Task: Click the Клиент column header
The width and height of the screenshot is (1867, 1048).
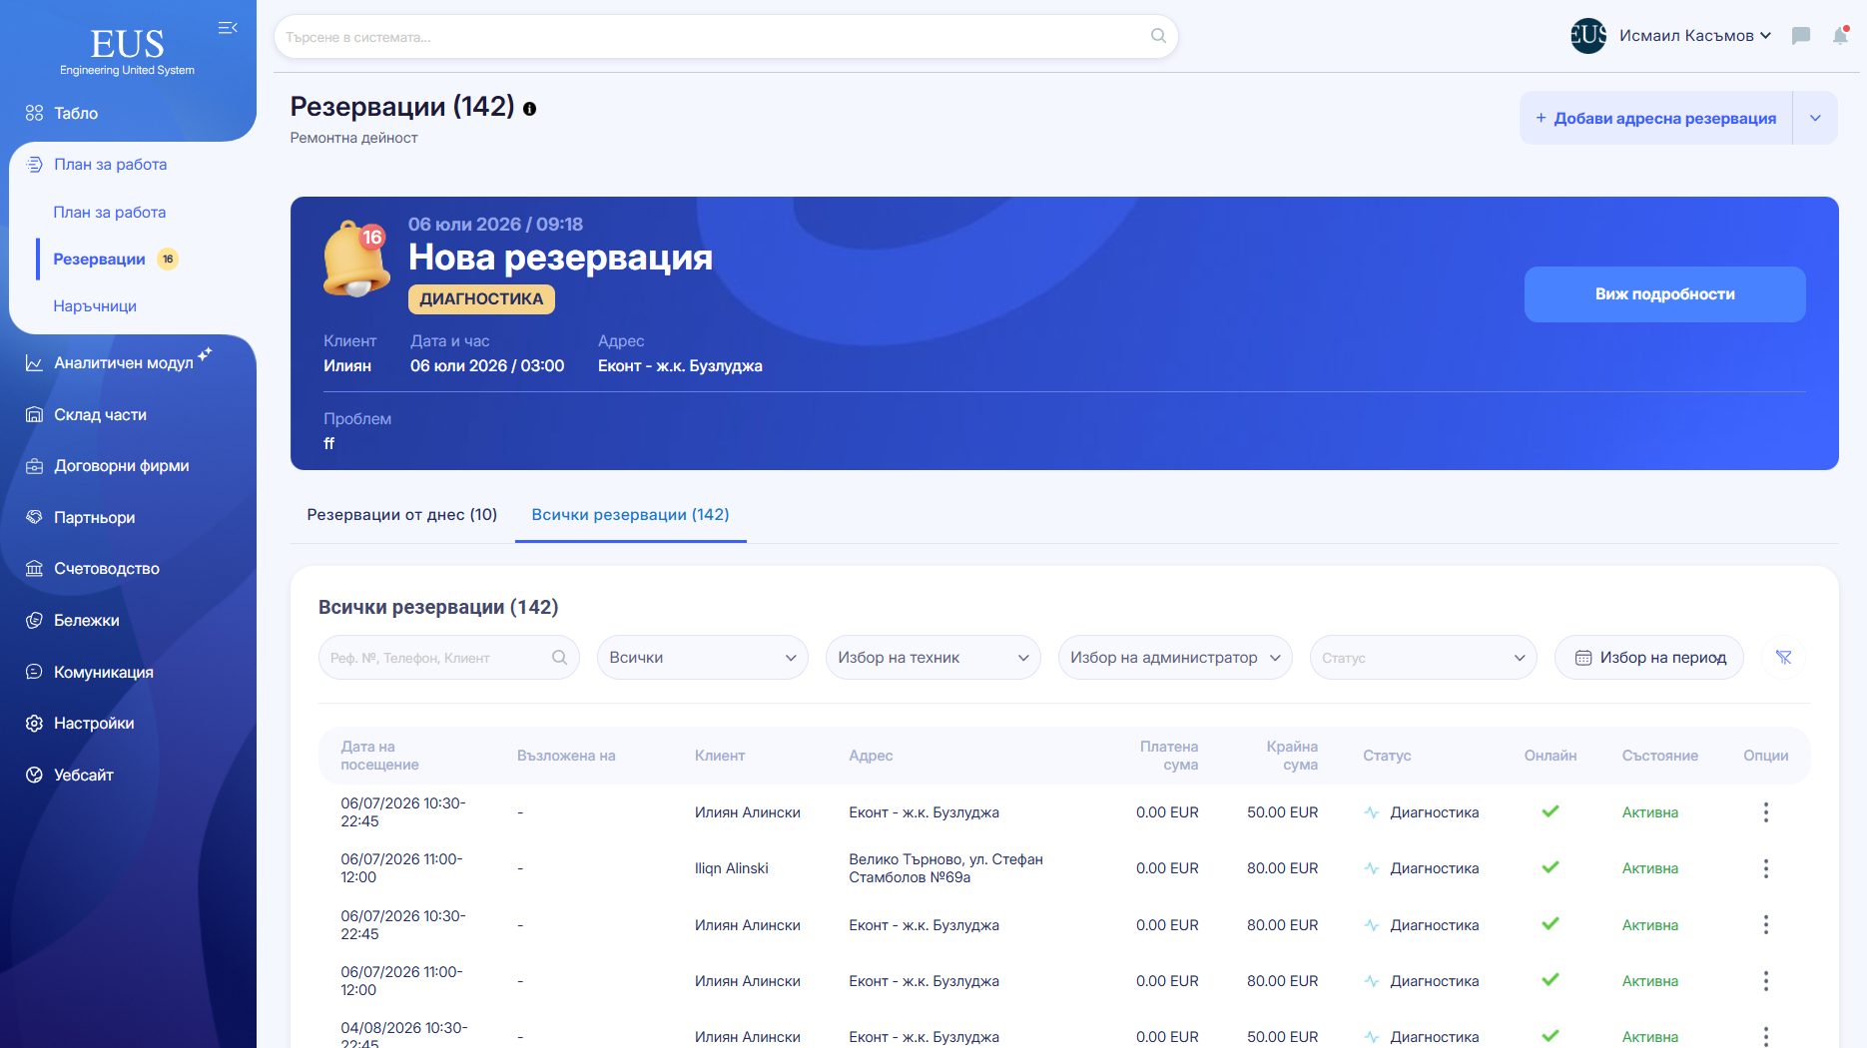Action: 720,756
